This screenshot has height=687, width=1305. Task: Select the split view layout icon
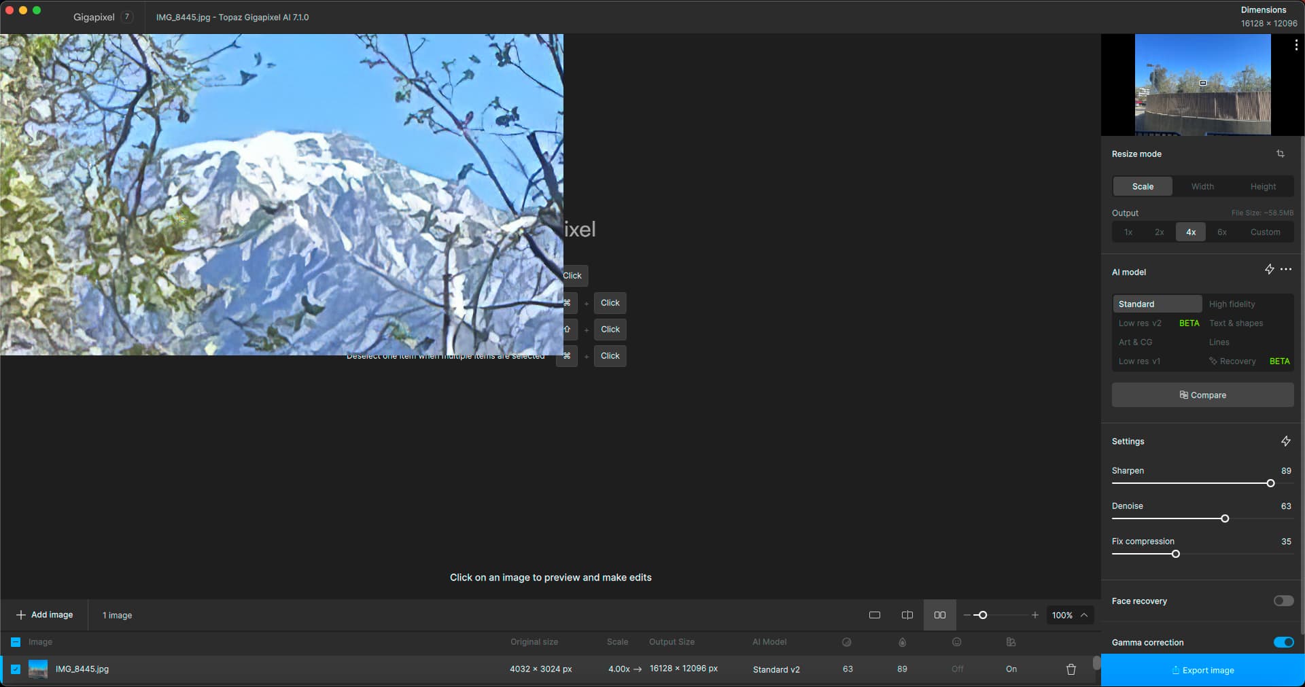907,615
